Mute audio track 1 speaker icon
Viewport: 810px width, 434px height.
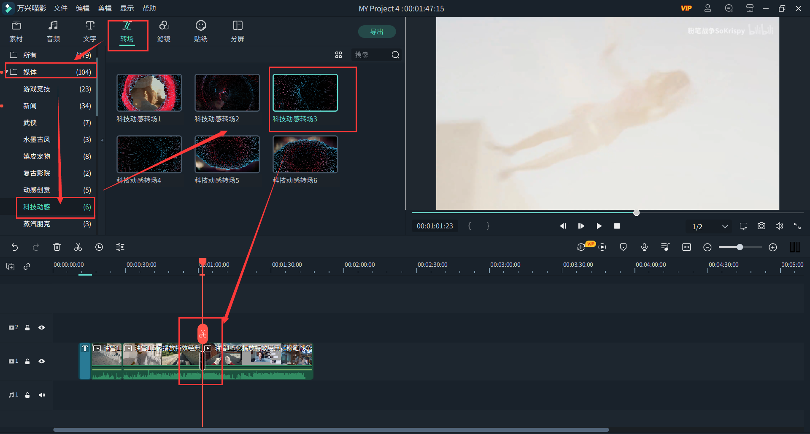coord(42,395)
